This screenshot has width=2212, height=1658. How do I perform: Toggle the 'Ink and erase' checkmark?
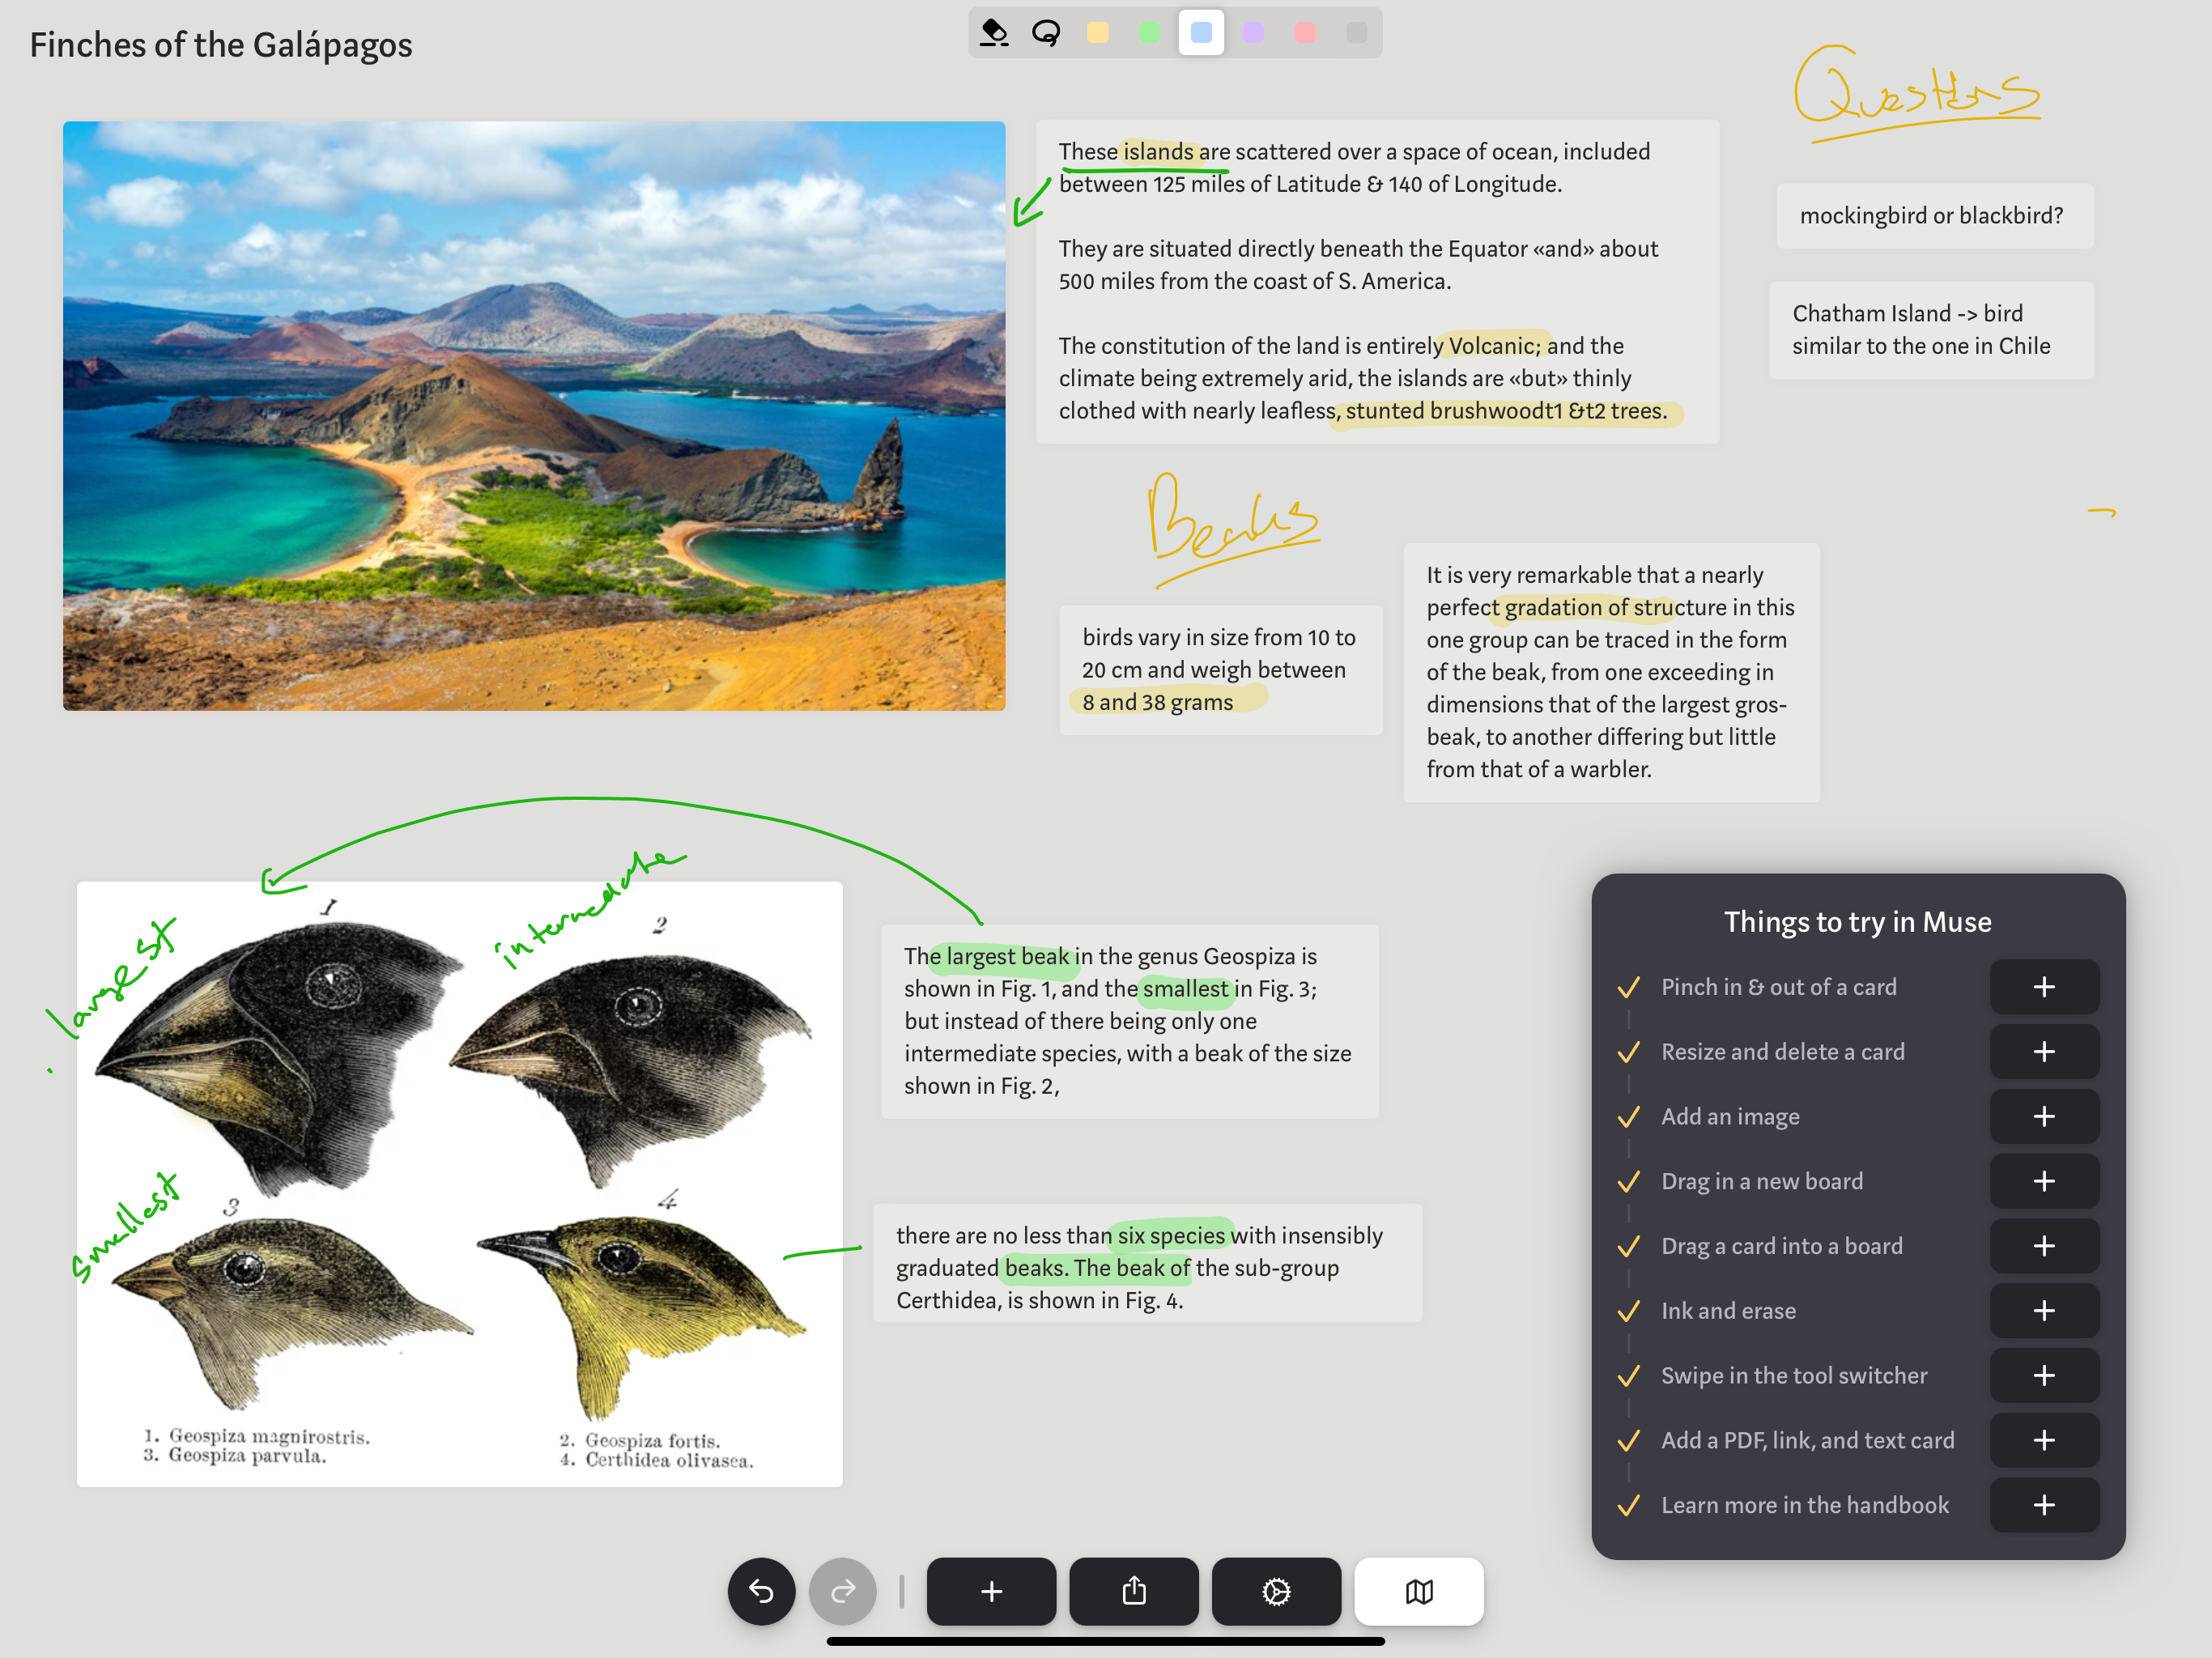coord(1628,1311)
